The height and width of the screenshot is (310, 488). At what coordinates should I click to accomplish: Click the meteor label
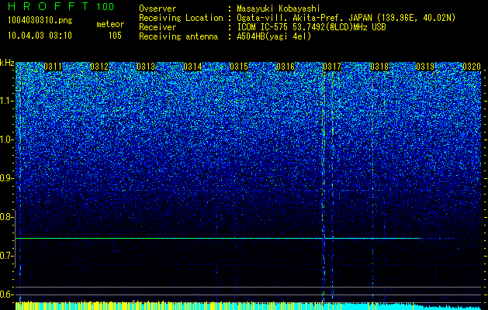[110, 24]
